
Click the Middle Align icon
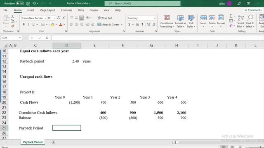(76, 18)
